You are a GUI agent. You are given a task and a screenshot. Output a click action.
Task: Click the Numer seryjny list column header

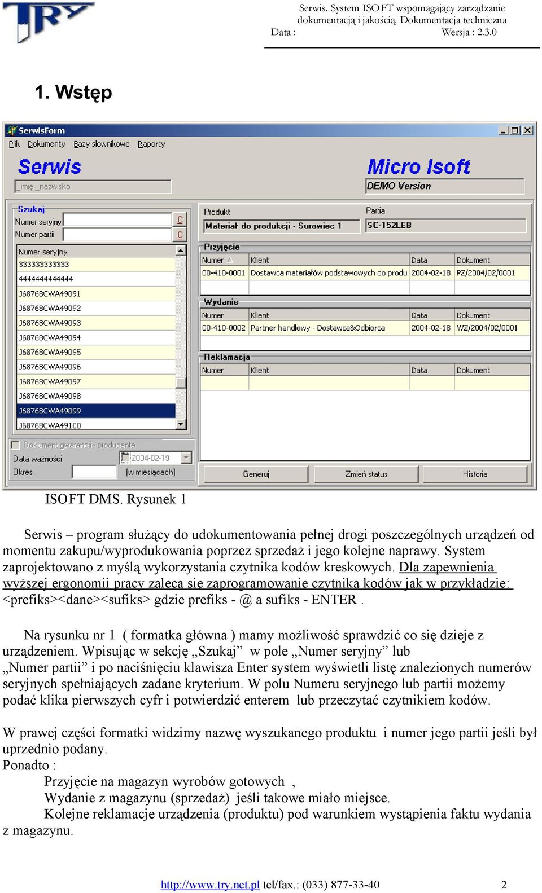click(96, 252)
